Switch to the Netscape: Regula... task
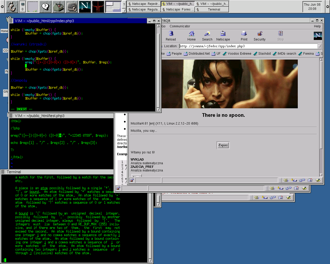The width and height of the screenshot is (330, 264). coord(144,10)
